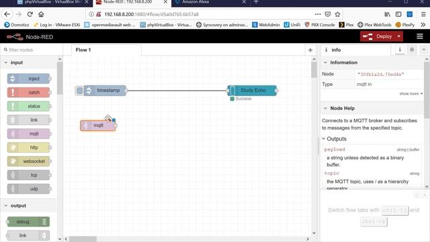The width and height of the screenshot is (430, 242).
Task: Toggle the Firefox sidebar view
Action: pyautogui.click(x=398, y=14)
